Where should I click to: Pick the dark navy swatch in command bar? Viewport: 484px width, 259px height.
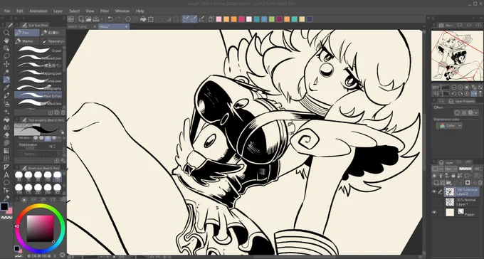coord(310,19)
